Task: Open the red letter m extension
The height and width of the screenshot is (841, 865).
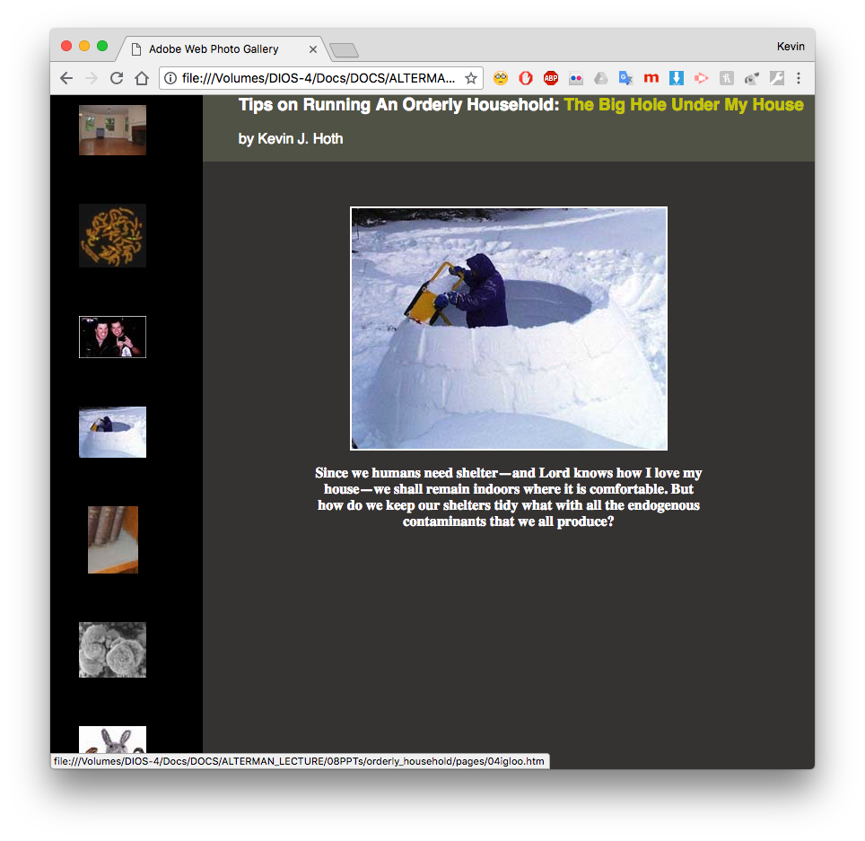Action: (651, 78)
